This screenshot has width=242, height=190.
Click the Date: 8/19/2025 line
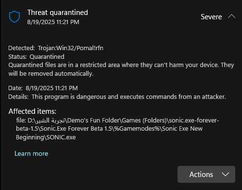point(43,88)
